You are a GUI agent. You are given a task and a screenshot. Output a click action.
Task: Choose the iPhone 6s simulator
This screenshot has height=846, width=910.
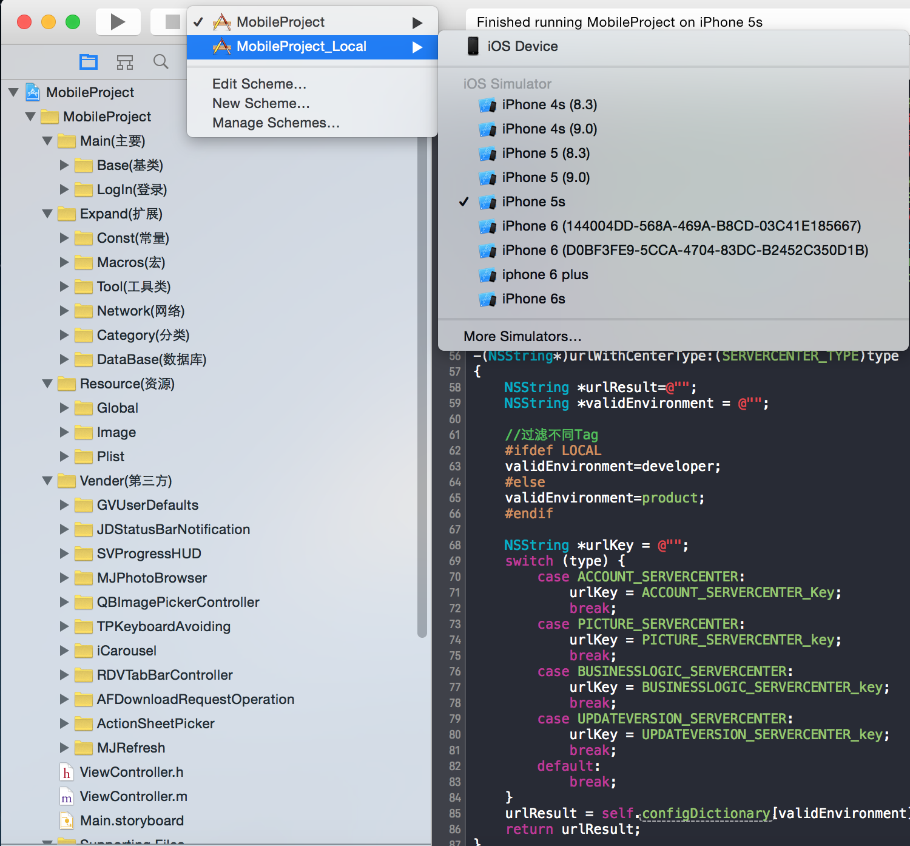click(533, 299)
